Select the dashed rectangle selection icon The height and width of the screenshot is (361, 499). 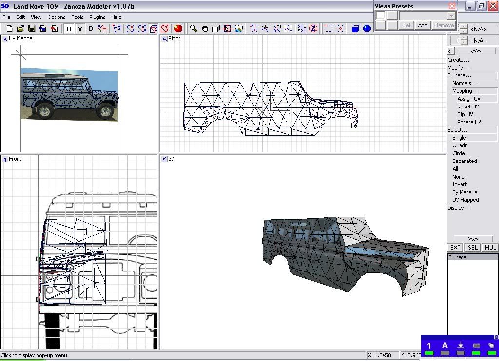(x=329, y=29)
